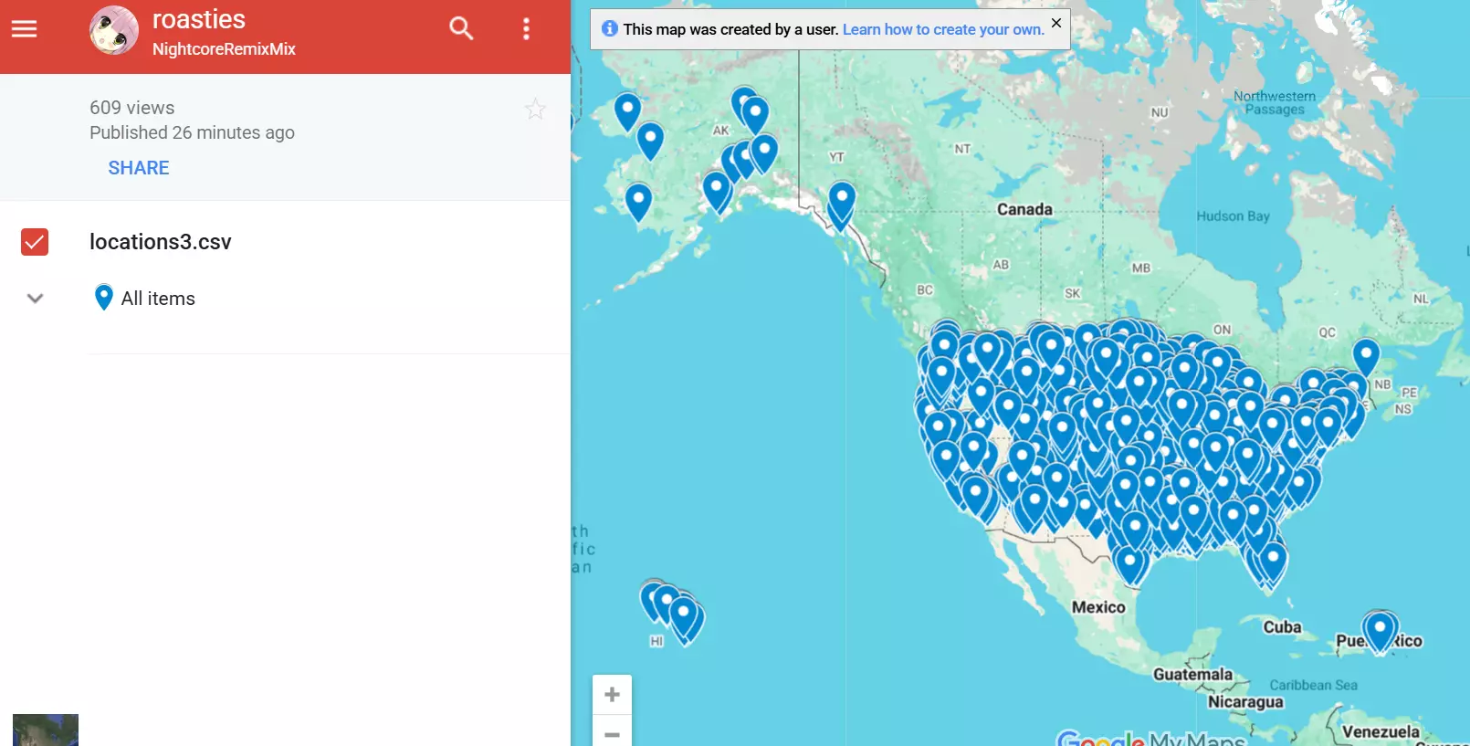The height and width of the screenshot is (746, 1470).
Task: Click the blue pin icon beside All items
Action: pos(104,298)
